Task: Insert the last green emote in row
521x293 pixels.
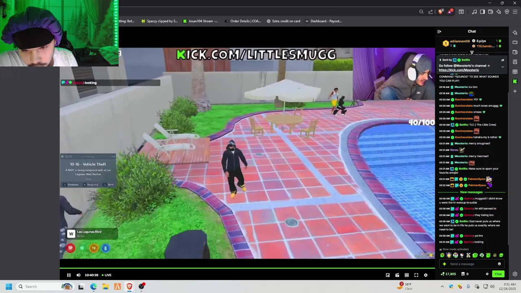Action: tap(501, 255)
